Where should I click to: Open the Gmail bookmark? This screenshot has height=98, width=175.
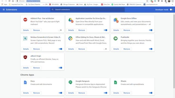pyautogui.click(x=80, y=4)
